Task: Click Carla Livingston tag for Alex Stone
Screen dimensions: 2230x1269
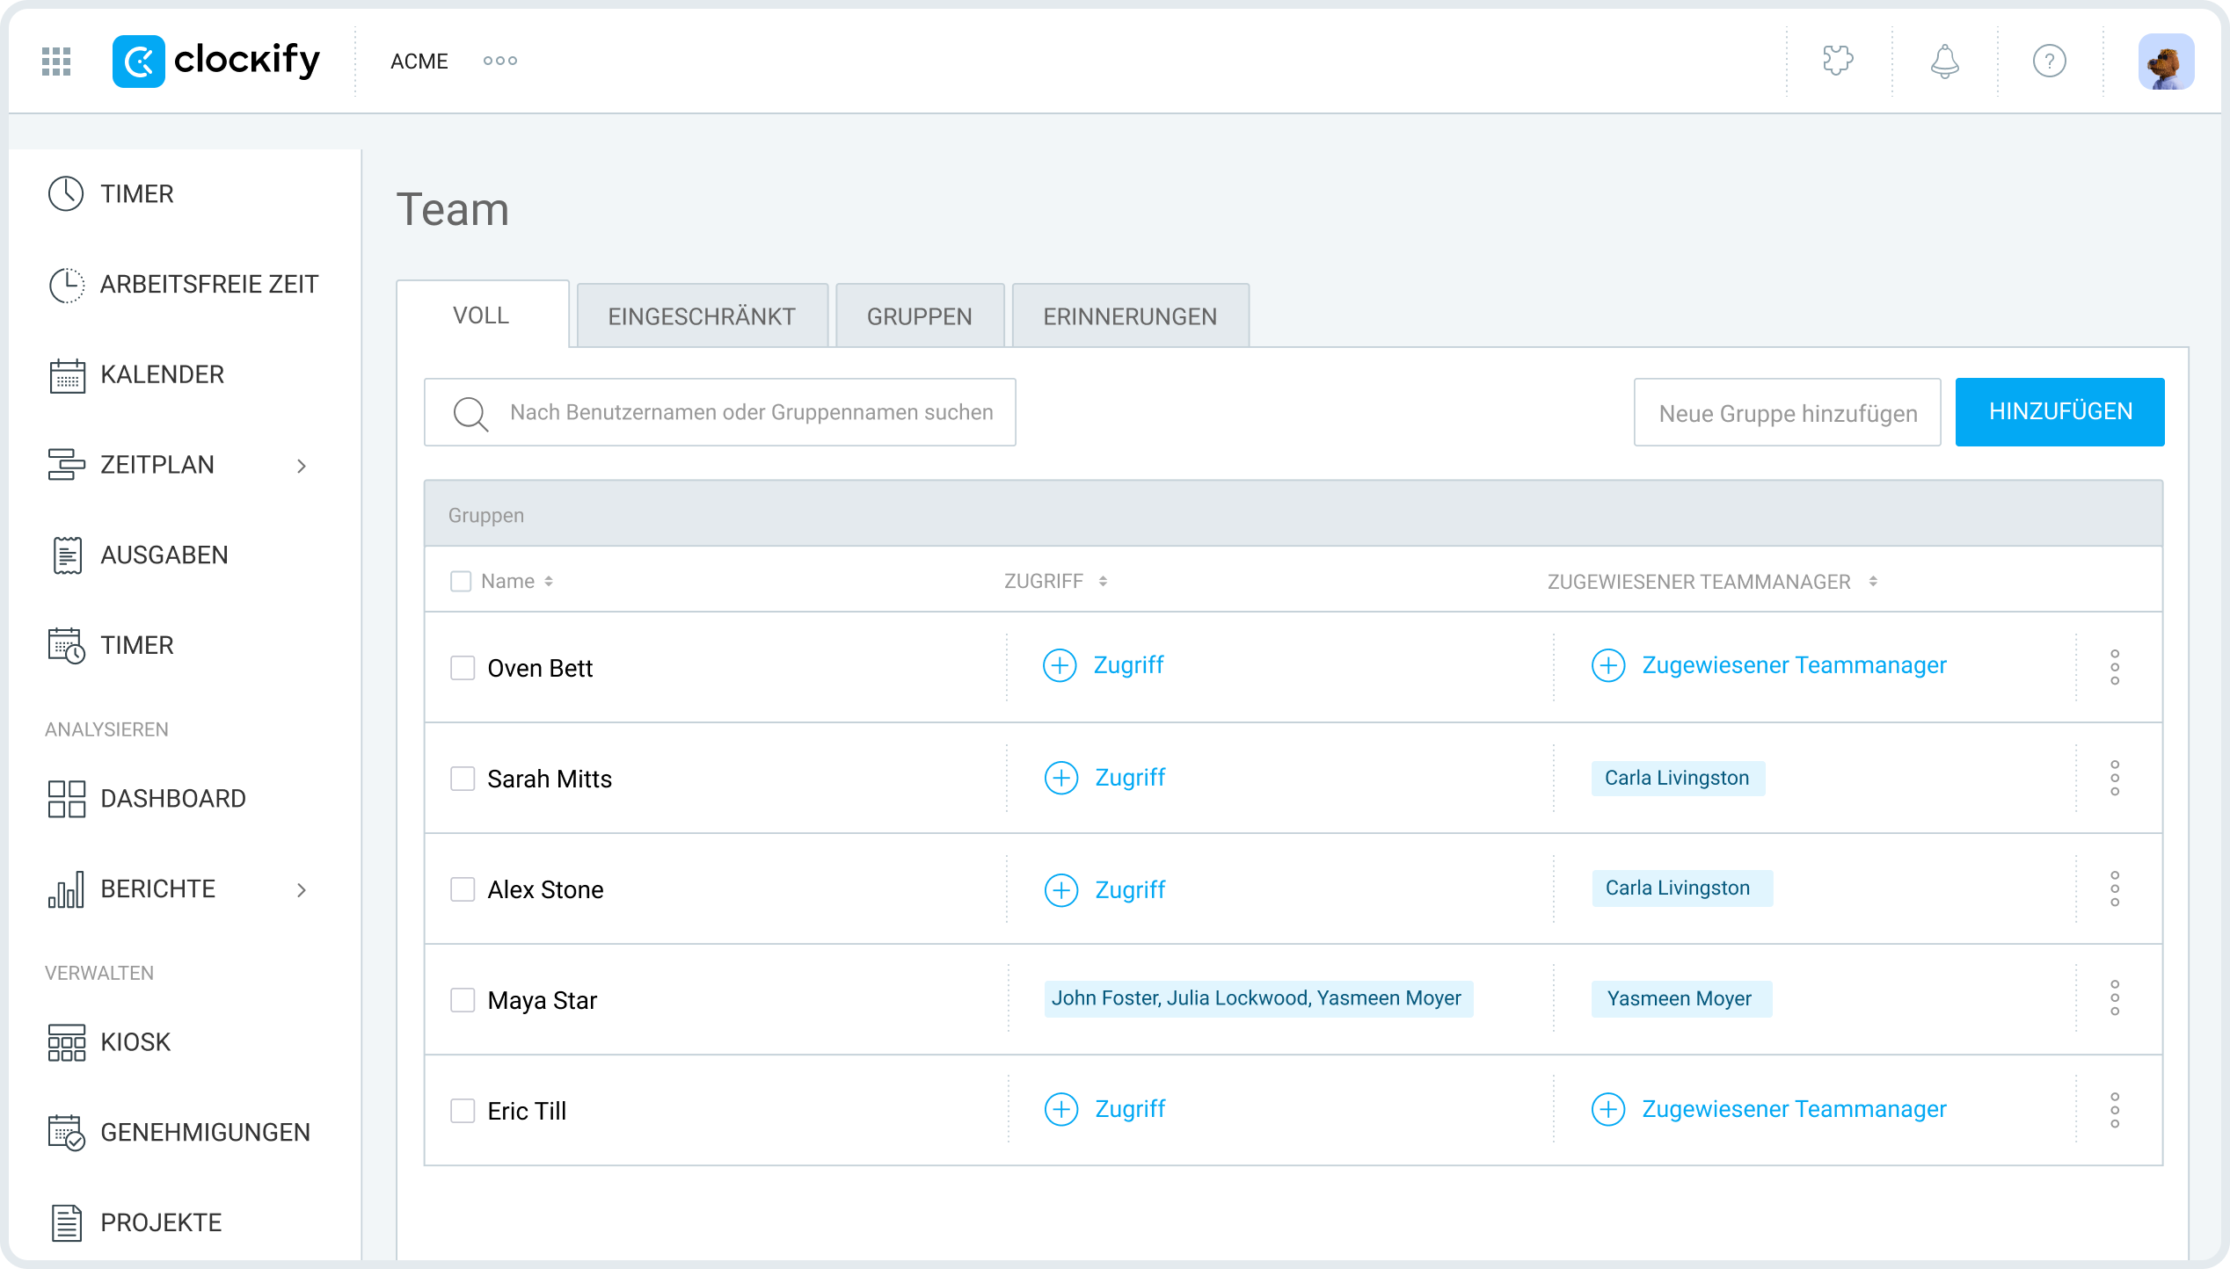Action: point(1681,888)
